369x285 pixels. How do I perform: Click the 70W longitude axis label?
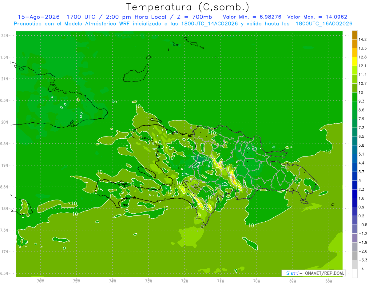257,281
